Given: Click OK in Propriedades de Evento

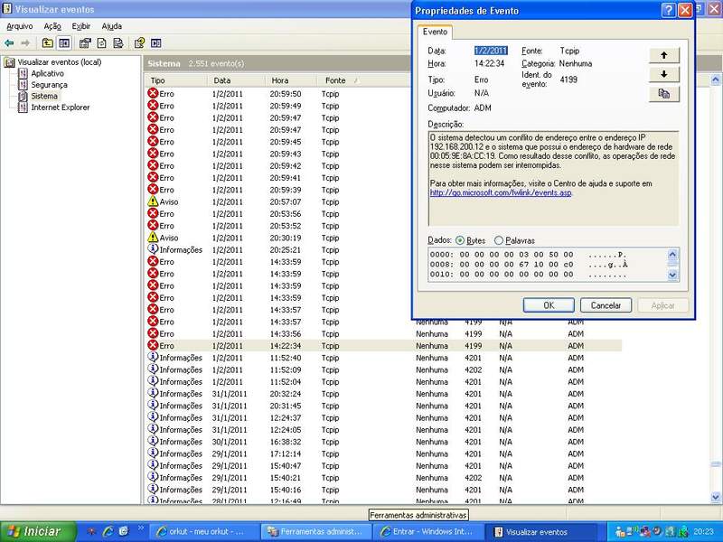Looking at the screenshot, I should (549, 305).
